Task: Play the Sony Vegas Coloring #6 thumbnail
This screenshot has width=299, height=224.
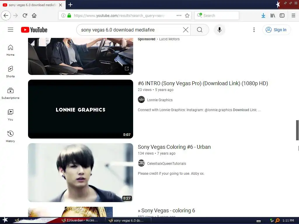Action: (x=81, y=173)
